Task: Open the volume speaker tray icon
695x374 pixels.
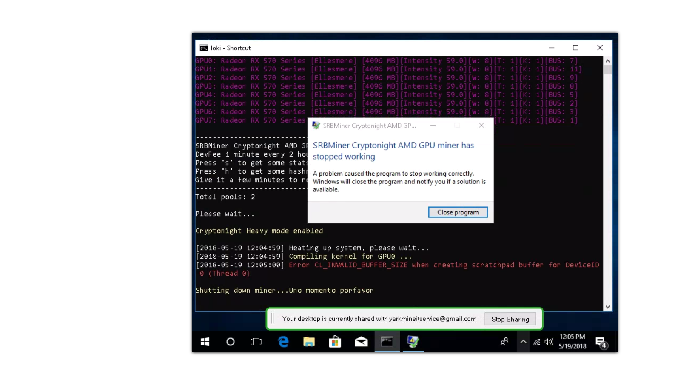Action: point(549,342)
